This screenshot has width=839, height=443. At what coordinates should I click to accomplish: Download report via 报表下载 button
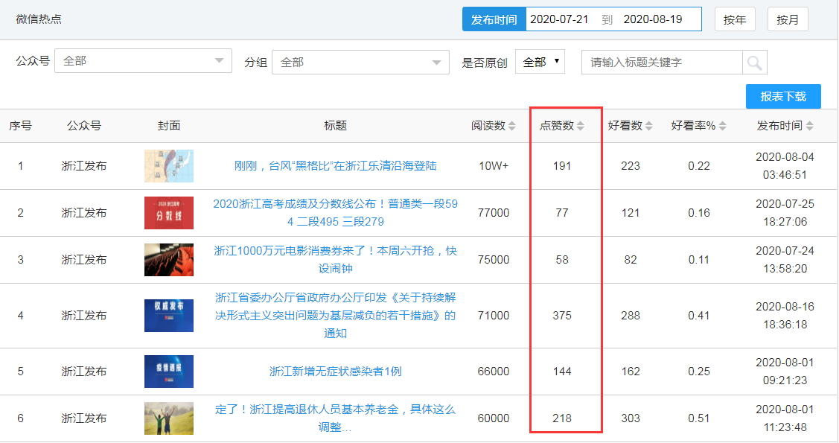tap(783, 97)
